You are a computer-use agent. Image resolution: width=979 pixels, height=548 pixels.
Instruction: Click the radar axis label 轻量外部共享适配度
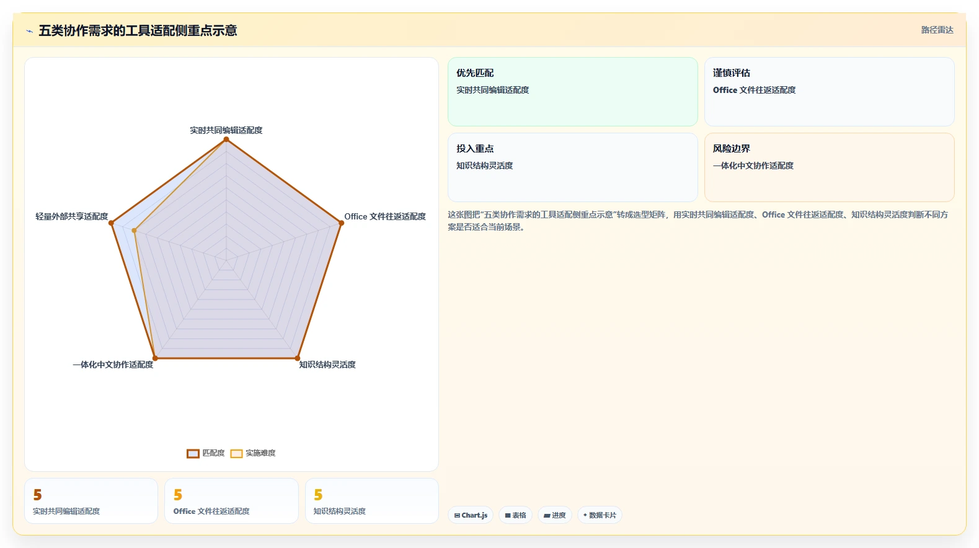pyautogui.click(x=72, y=216)
